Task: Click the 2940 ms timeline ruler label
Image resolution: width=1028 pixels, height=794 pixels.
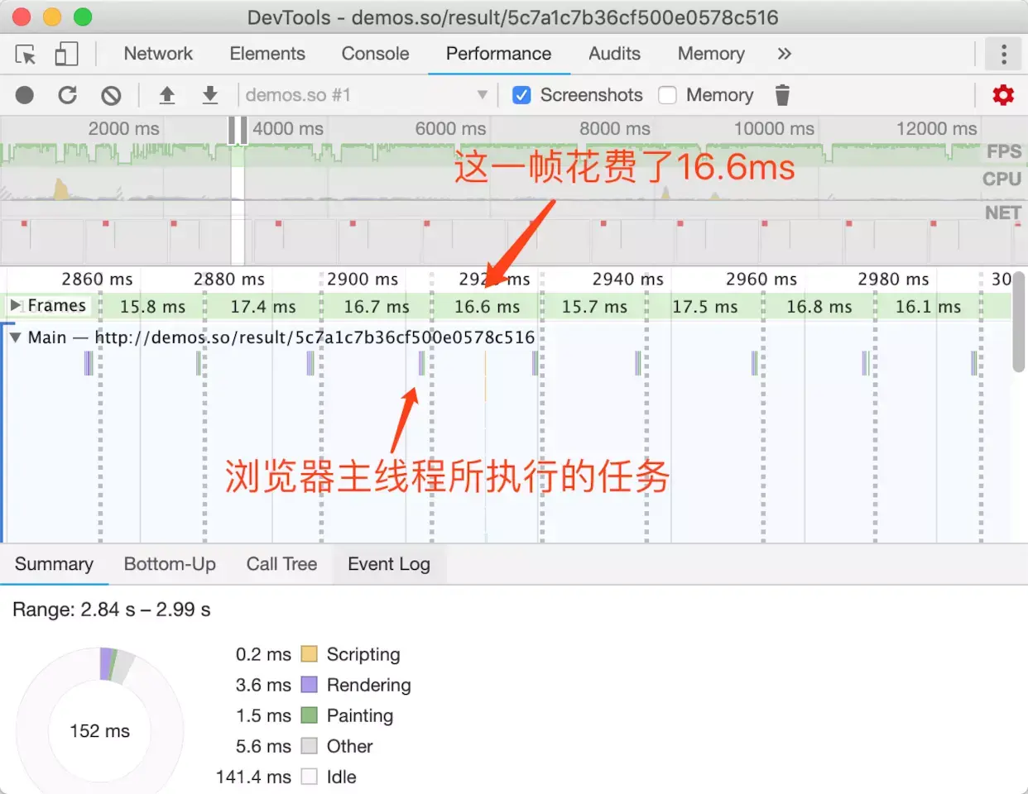Action: [627, 280]
